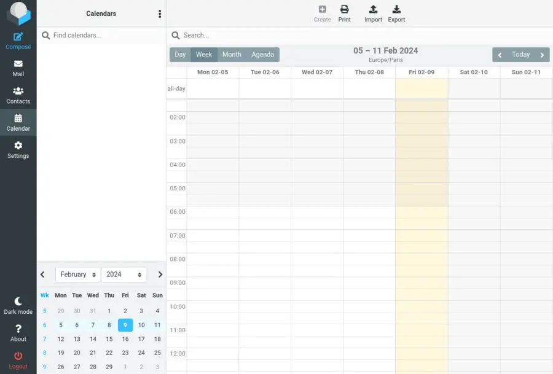
Task: Open the Calendars options menu
Action: coord(159,13)
